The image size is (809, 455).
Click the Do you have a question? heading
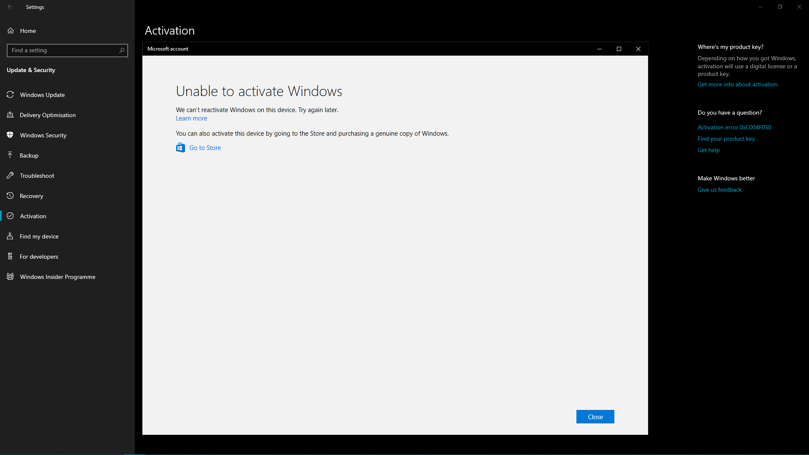coord(729,112)
